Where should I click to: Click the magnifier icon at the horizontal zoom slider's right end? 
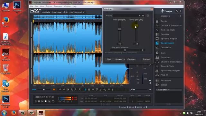(150, 90)
